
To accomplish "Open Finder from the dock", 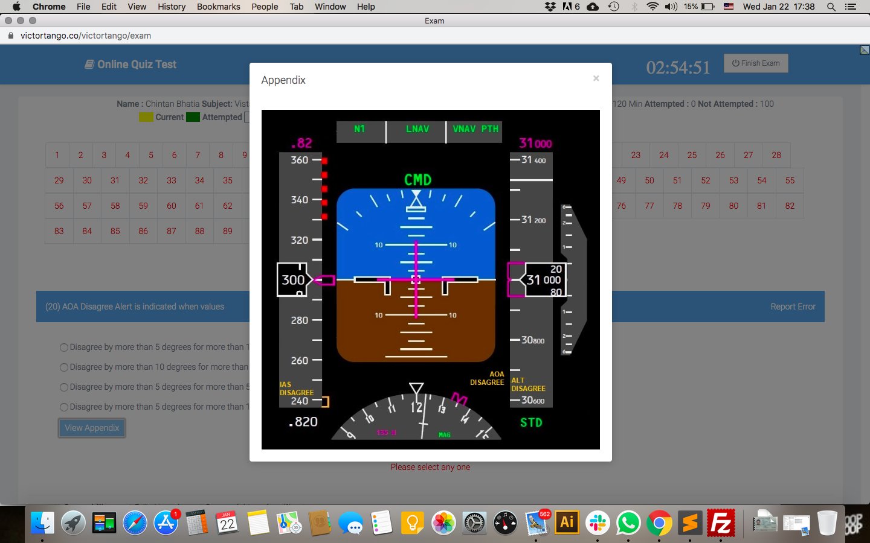I will tap(42, 522).
